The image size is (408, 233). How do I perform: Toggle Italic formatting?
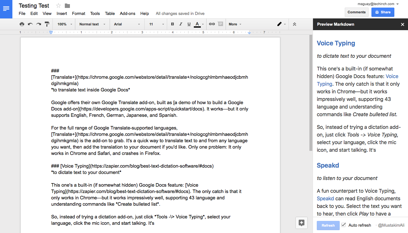click(x=181, y=24)
